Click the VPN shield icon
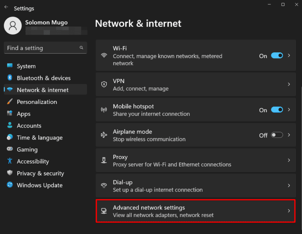The image size is (302, 234). point(104,84)
